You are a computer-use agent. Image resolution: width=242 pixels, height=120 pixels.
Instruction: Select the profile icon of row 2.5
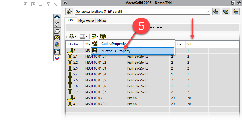coord(70,80)
